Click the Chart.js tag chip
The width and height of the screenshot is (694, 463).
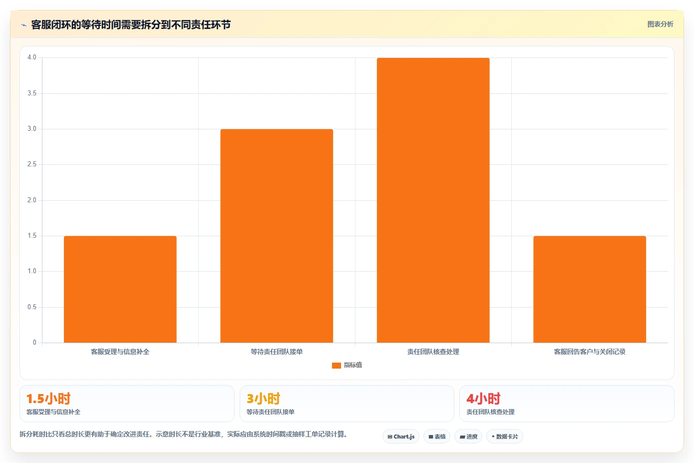pos(401,437)
